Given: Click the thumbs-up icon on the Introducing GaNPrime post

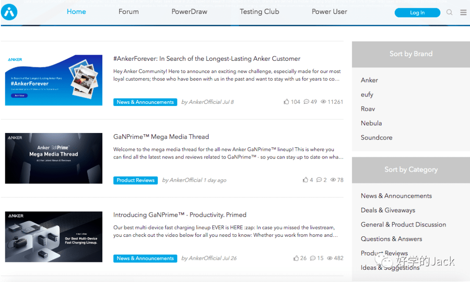Looking at the screenshot, I should pyautogui.click(x=296, y=258).
